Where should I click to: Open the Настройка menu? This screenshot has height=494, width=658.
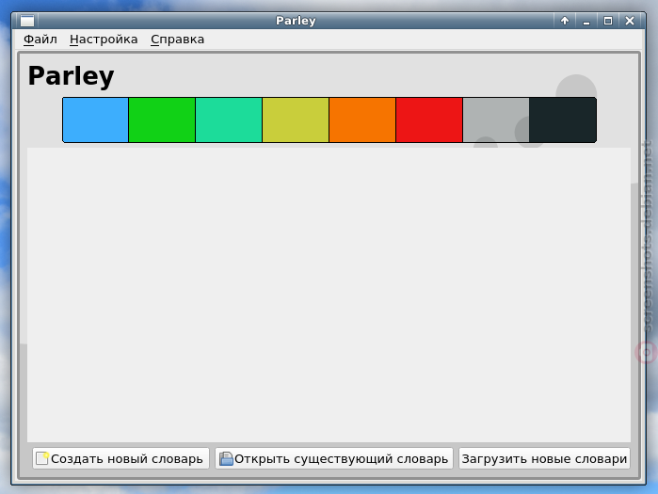pos(104,40)
